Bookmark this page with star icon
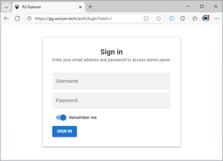 pos(158,18)
